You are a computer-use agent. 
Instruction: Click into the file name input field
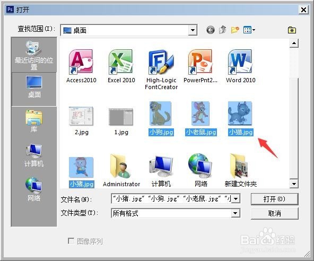(x=171, y=199)
